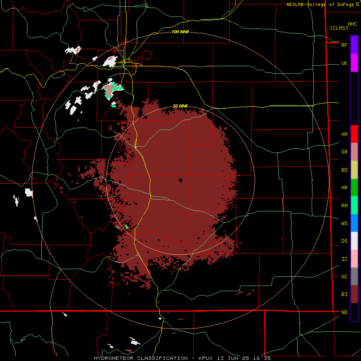Click the GC legend label
The image size is (361, 361).
coord(344,276)
